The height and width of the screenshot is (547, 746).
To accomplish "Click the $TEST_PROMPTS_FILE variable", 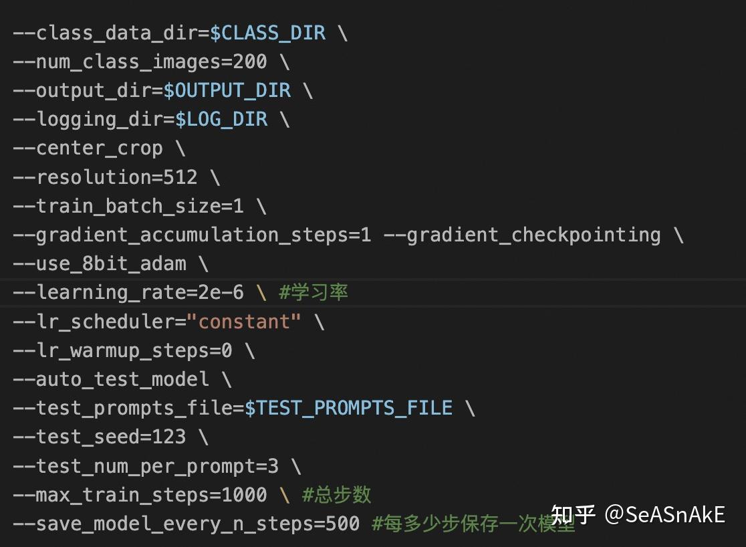I will pos(348,408).
